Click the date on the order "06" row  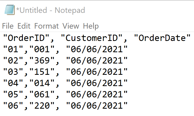tap(97, 106)
